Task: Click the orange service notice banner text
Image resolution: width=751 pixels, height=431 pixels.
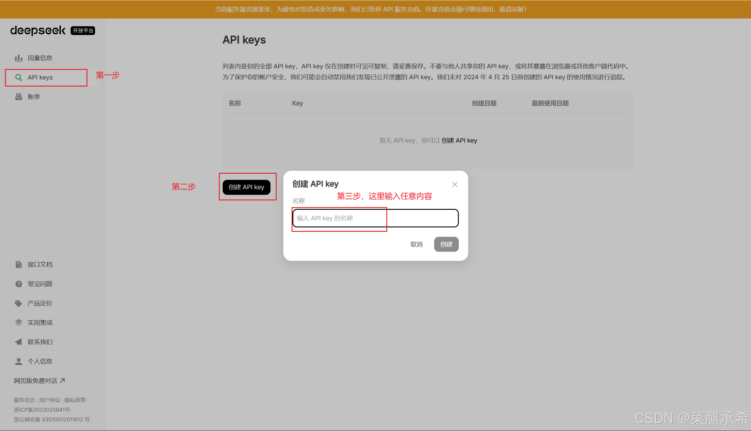Action: pyautogui.click(x=371, y=9)
